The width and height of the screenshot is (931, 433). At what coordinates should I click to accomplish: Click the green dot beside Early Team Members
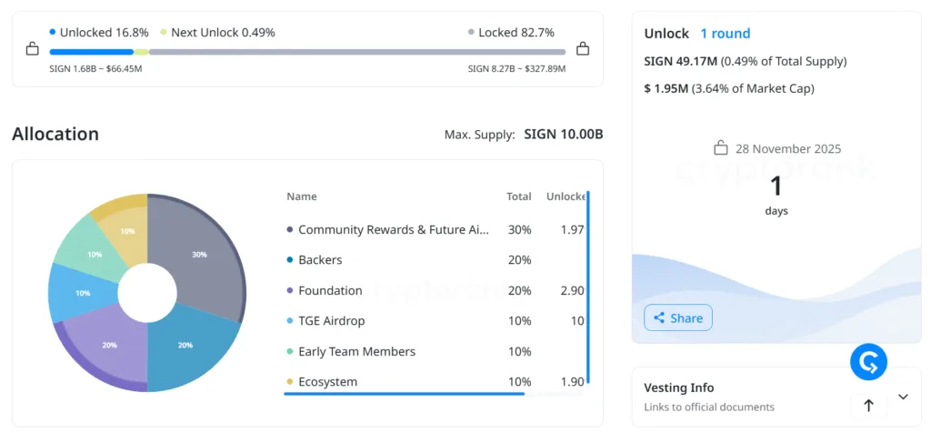click(x=290, y=351)
